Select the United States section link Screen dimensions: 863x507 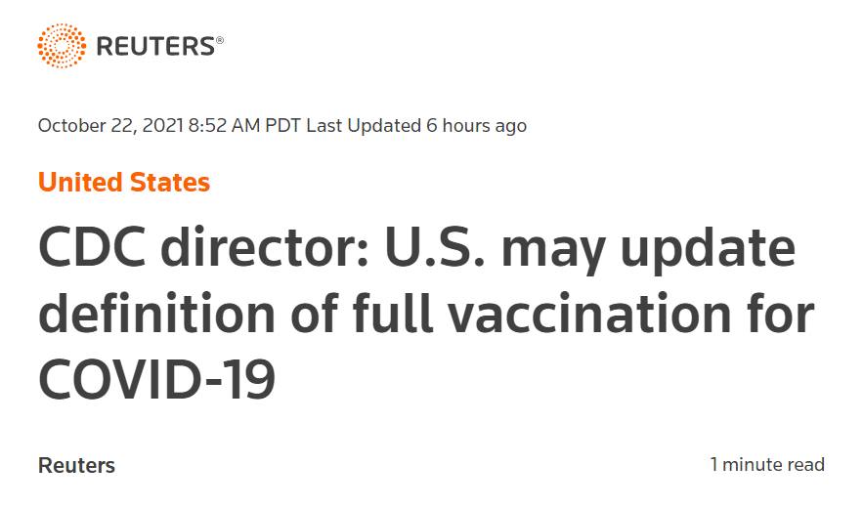pyautogui.click(x=124, y=182)
